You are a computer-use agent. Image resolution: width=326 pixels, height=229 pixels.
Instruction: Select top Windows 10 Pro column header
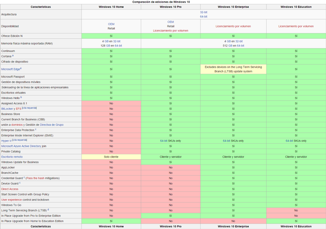point(170,7)
